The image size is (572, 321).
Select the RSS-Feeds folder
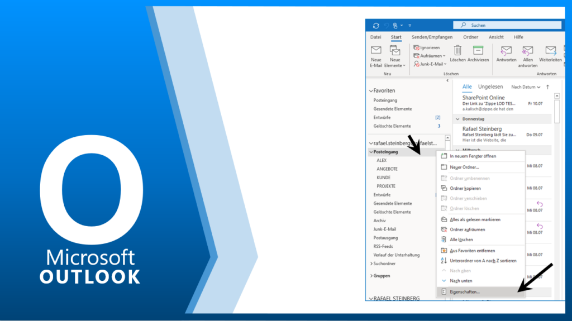pyautogui.click(x=383, y=246)
